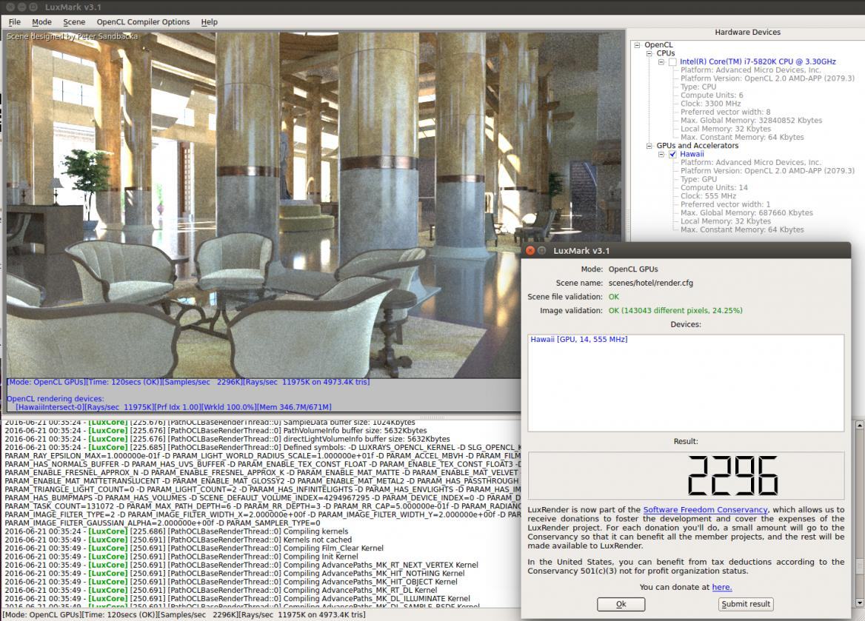Collapse the Hawaii device details
Viewport: 865px width, 621px height.
tap(661, 155)
